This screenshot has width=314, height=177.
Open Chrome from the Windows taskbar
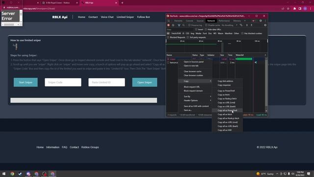click(12, 174)
